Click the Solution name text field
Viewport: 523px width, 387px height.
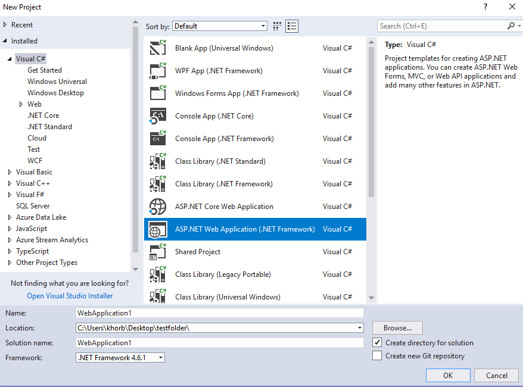(x=219, y=343)
